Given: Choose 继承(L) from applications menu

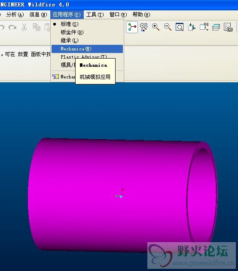Looking at the screenshot, I should point(87,40).
